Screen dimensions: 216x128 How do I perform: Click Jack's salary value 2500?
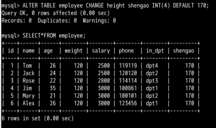[104, 73]
